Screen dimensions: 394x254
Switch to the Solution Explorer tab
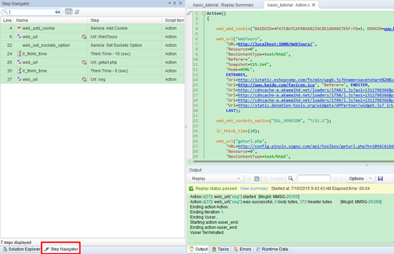[x=21, y=249]
